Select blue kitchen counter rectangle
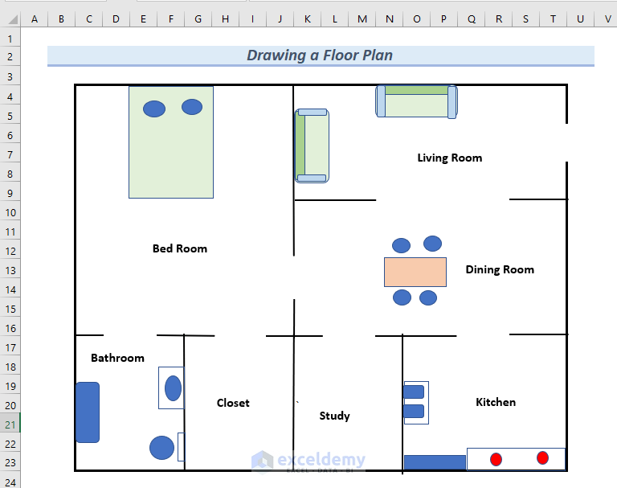The width and height of the screenshot is (617, 488). pos(435,462)
